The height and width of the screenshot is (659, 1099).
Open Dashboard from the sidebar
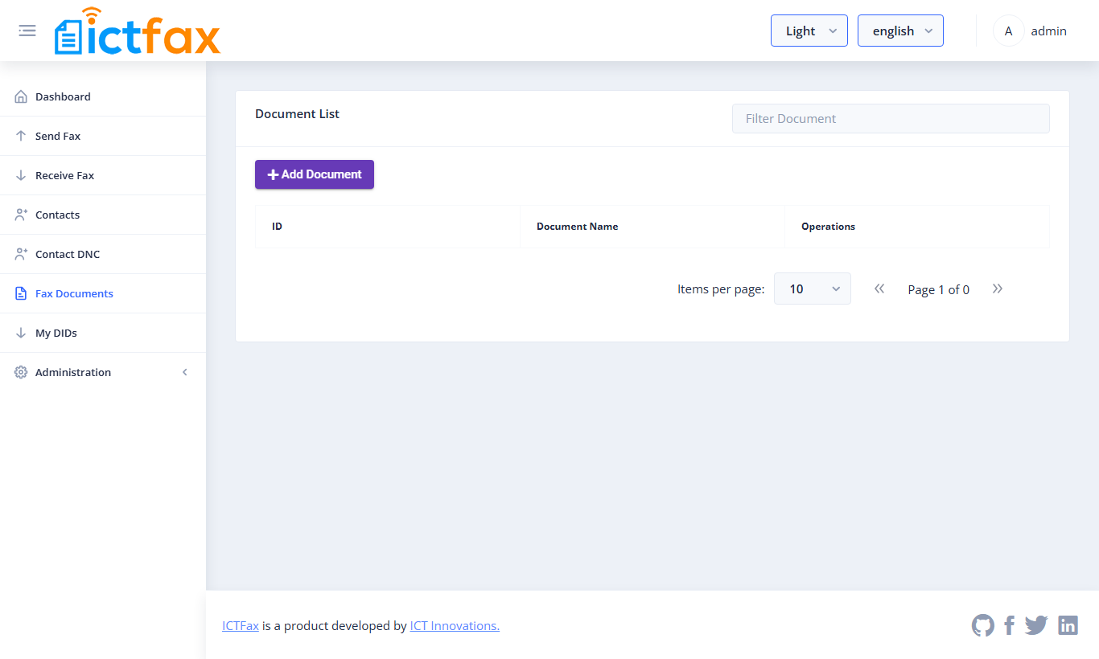coord(103,96)
